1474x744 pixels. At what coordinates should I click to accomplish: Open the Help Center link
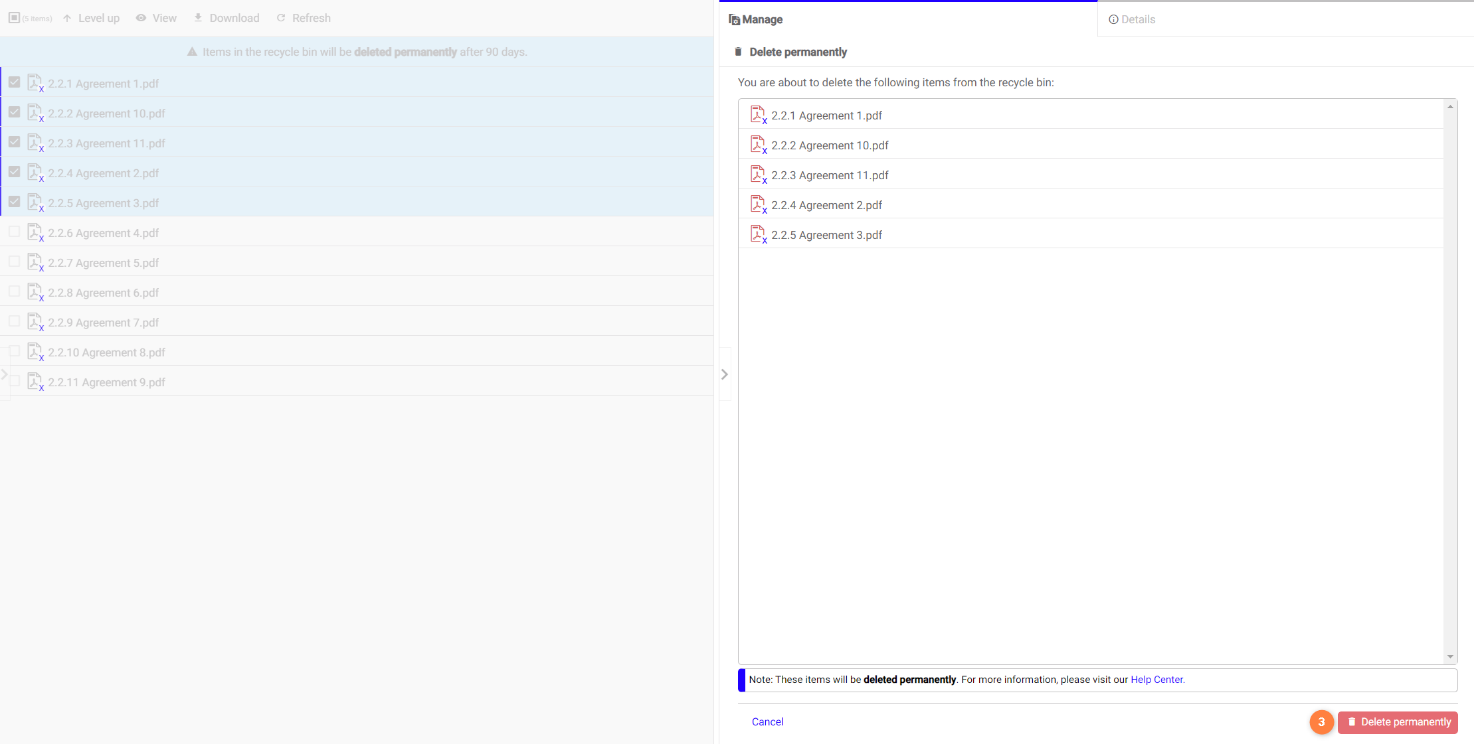[x=1157, y=680]
